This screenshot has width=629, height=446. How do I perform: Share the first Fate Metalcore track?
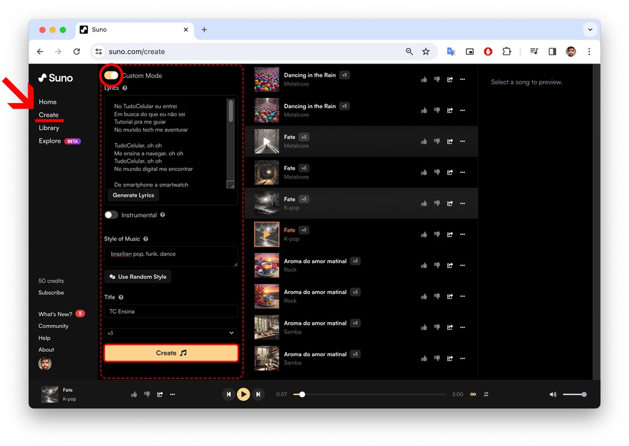tap(450, 141)
